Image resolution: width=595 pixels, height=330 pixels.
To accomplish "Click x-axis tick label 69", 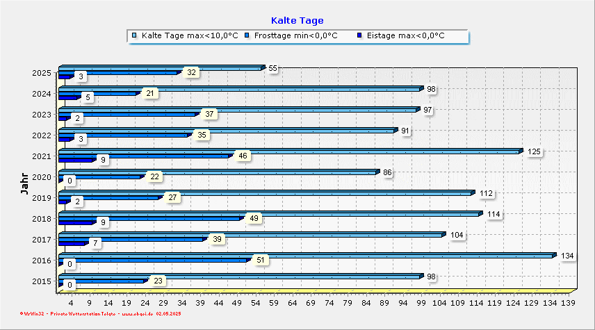I will coord(311,303).
